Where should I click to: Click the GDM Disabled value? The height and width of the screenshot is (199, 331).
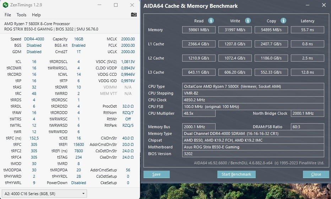[x=34, y=52]
